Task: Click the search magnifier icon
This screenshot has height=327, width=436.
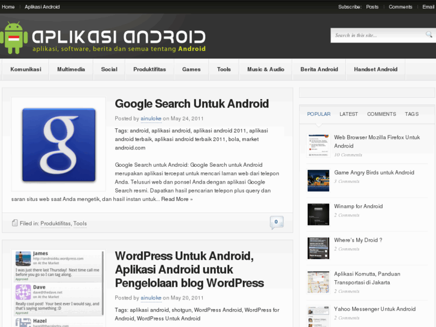Action: (429, 35)
